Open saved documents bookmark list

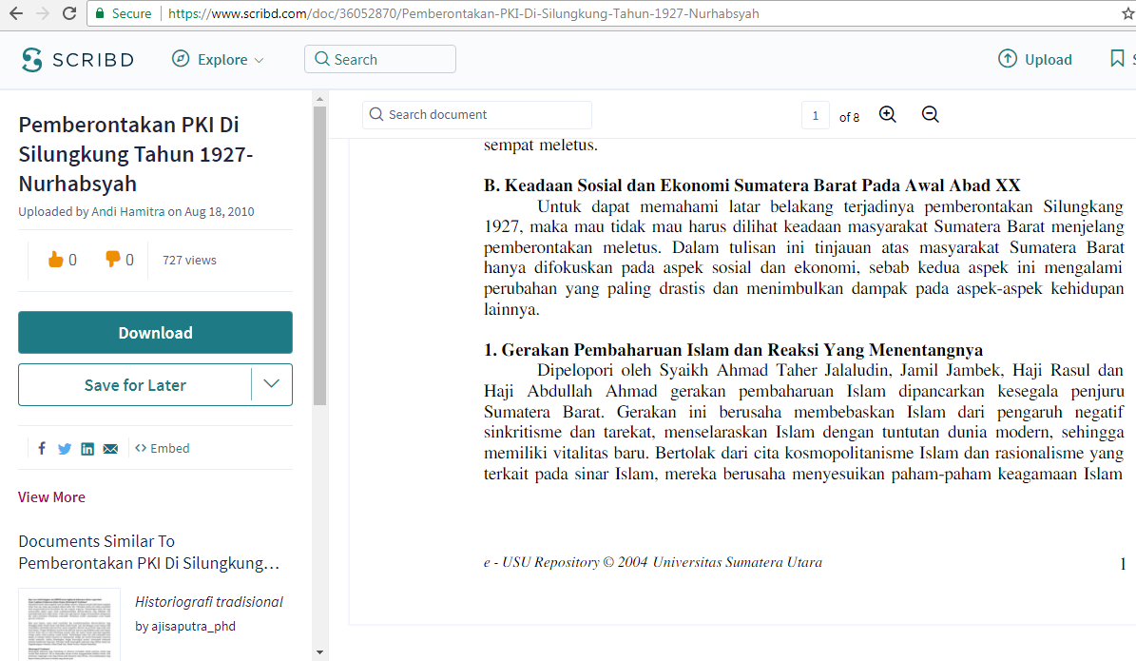click(x=1118, y=58)
